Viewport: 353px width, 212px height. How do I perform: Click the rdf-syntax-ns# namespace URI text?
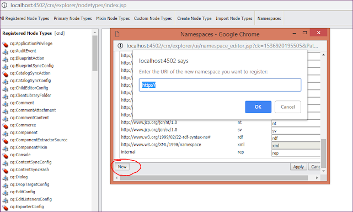(x=165, y=137)
